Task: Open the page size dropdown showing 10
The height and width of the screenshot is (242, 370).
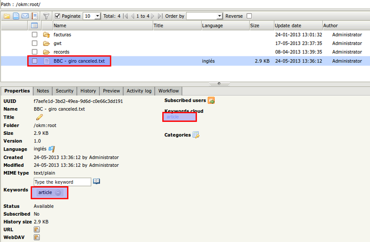Action: pos(92,16)
